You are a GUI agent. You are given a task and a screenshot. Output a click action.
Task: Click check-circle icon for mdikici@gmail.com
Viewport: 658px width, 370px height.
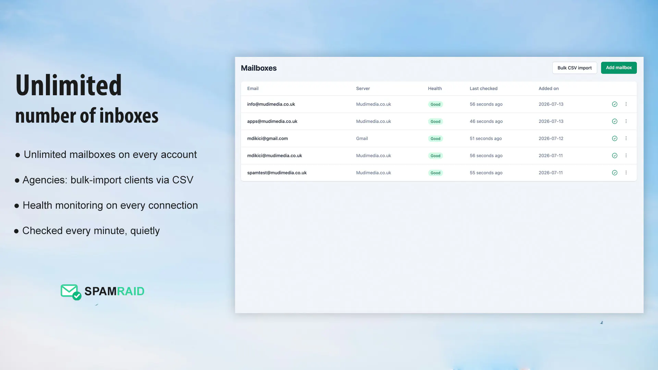coord(614,138)
